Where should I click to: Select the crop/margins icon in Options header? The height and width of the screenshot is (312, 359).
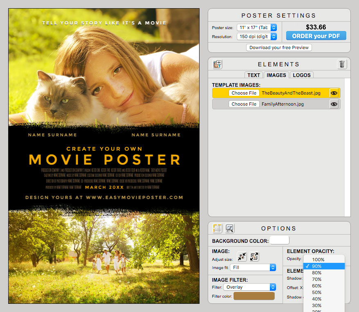[x=217, y=228]
